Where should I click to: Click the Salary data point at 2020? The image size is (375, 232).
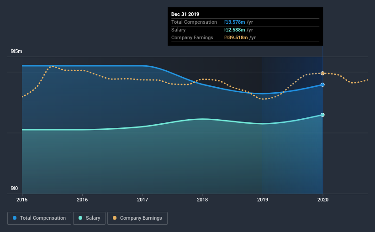(x=322, y=115)
